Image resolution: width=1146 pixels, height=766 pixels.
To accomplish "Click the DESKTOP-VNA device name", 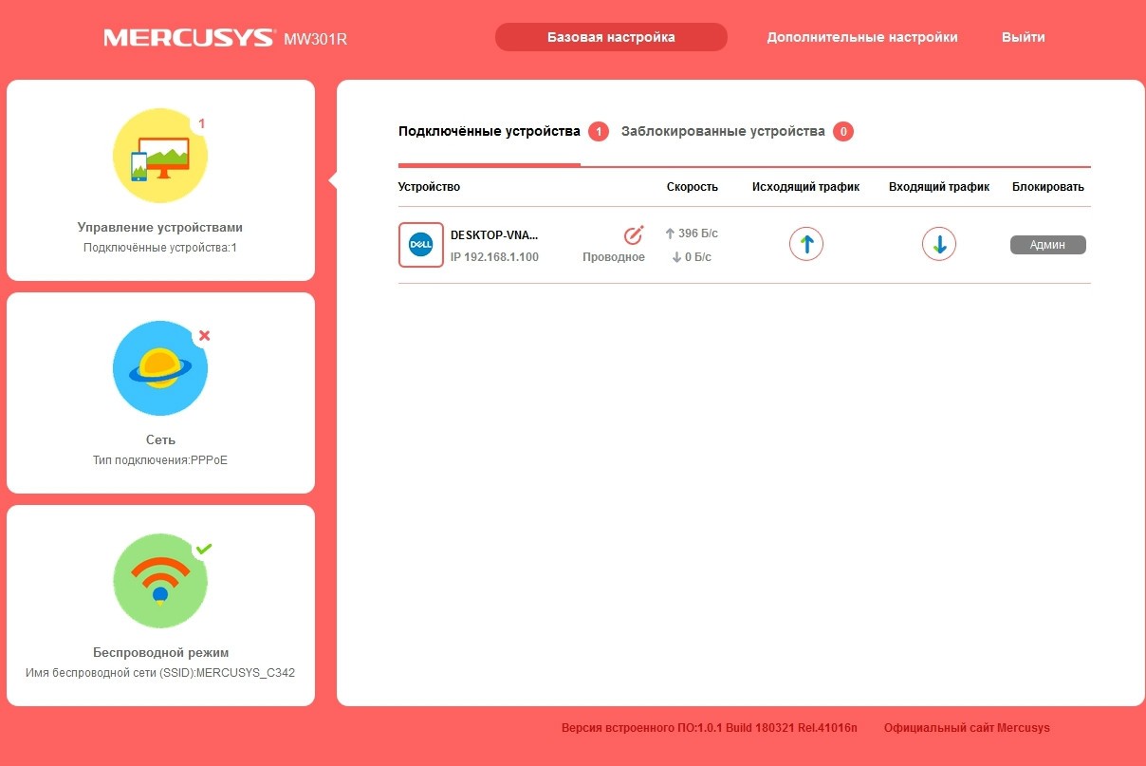I will coord(494,234).
